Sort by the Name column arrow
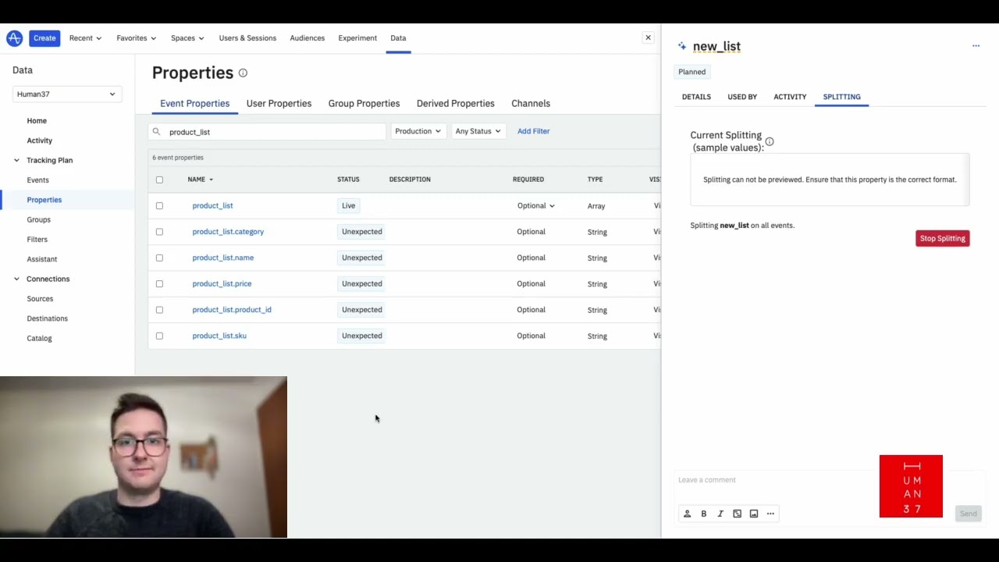 (x=211, y=180)
